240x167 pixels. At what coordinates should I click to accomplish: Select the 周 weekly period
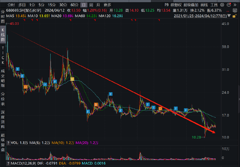(91, 5)
